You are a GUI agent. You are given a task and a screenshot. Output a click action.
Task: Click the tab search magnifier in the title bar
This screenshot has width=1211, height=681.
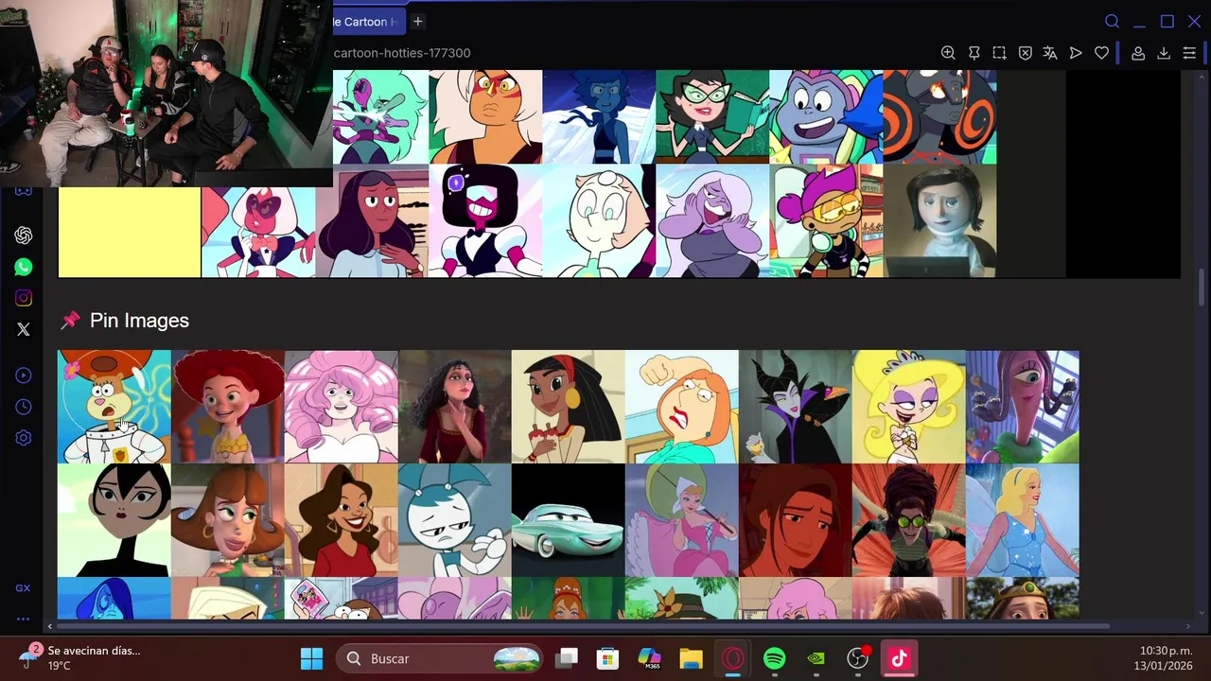pyautogui.click(x=1113, y=21)
